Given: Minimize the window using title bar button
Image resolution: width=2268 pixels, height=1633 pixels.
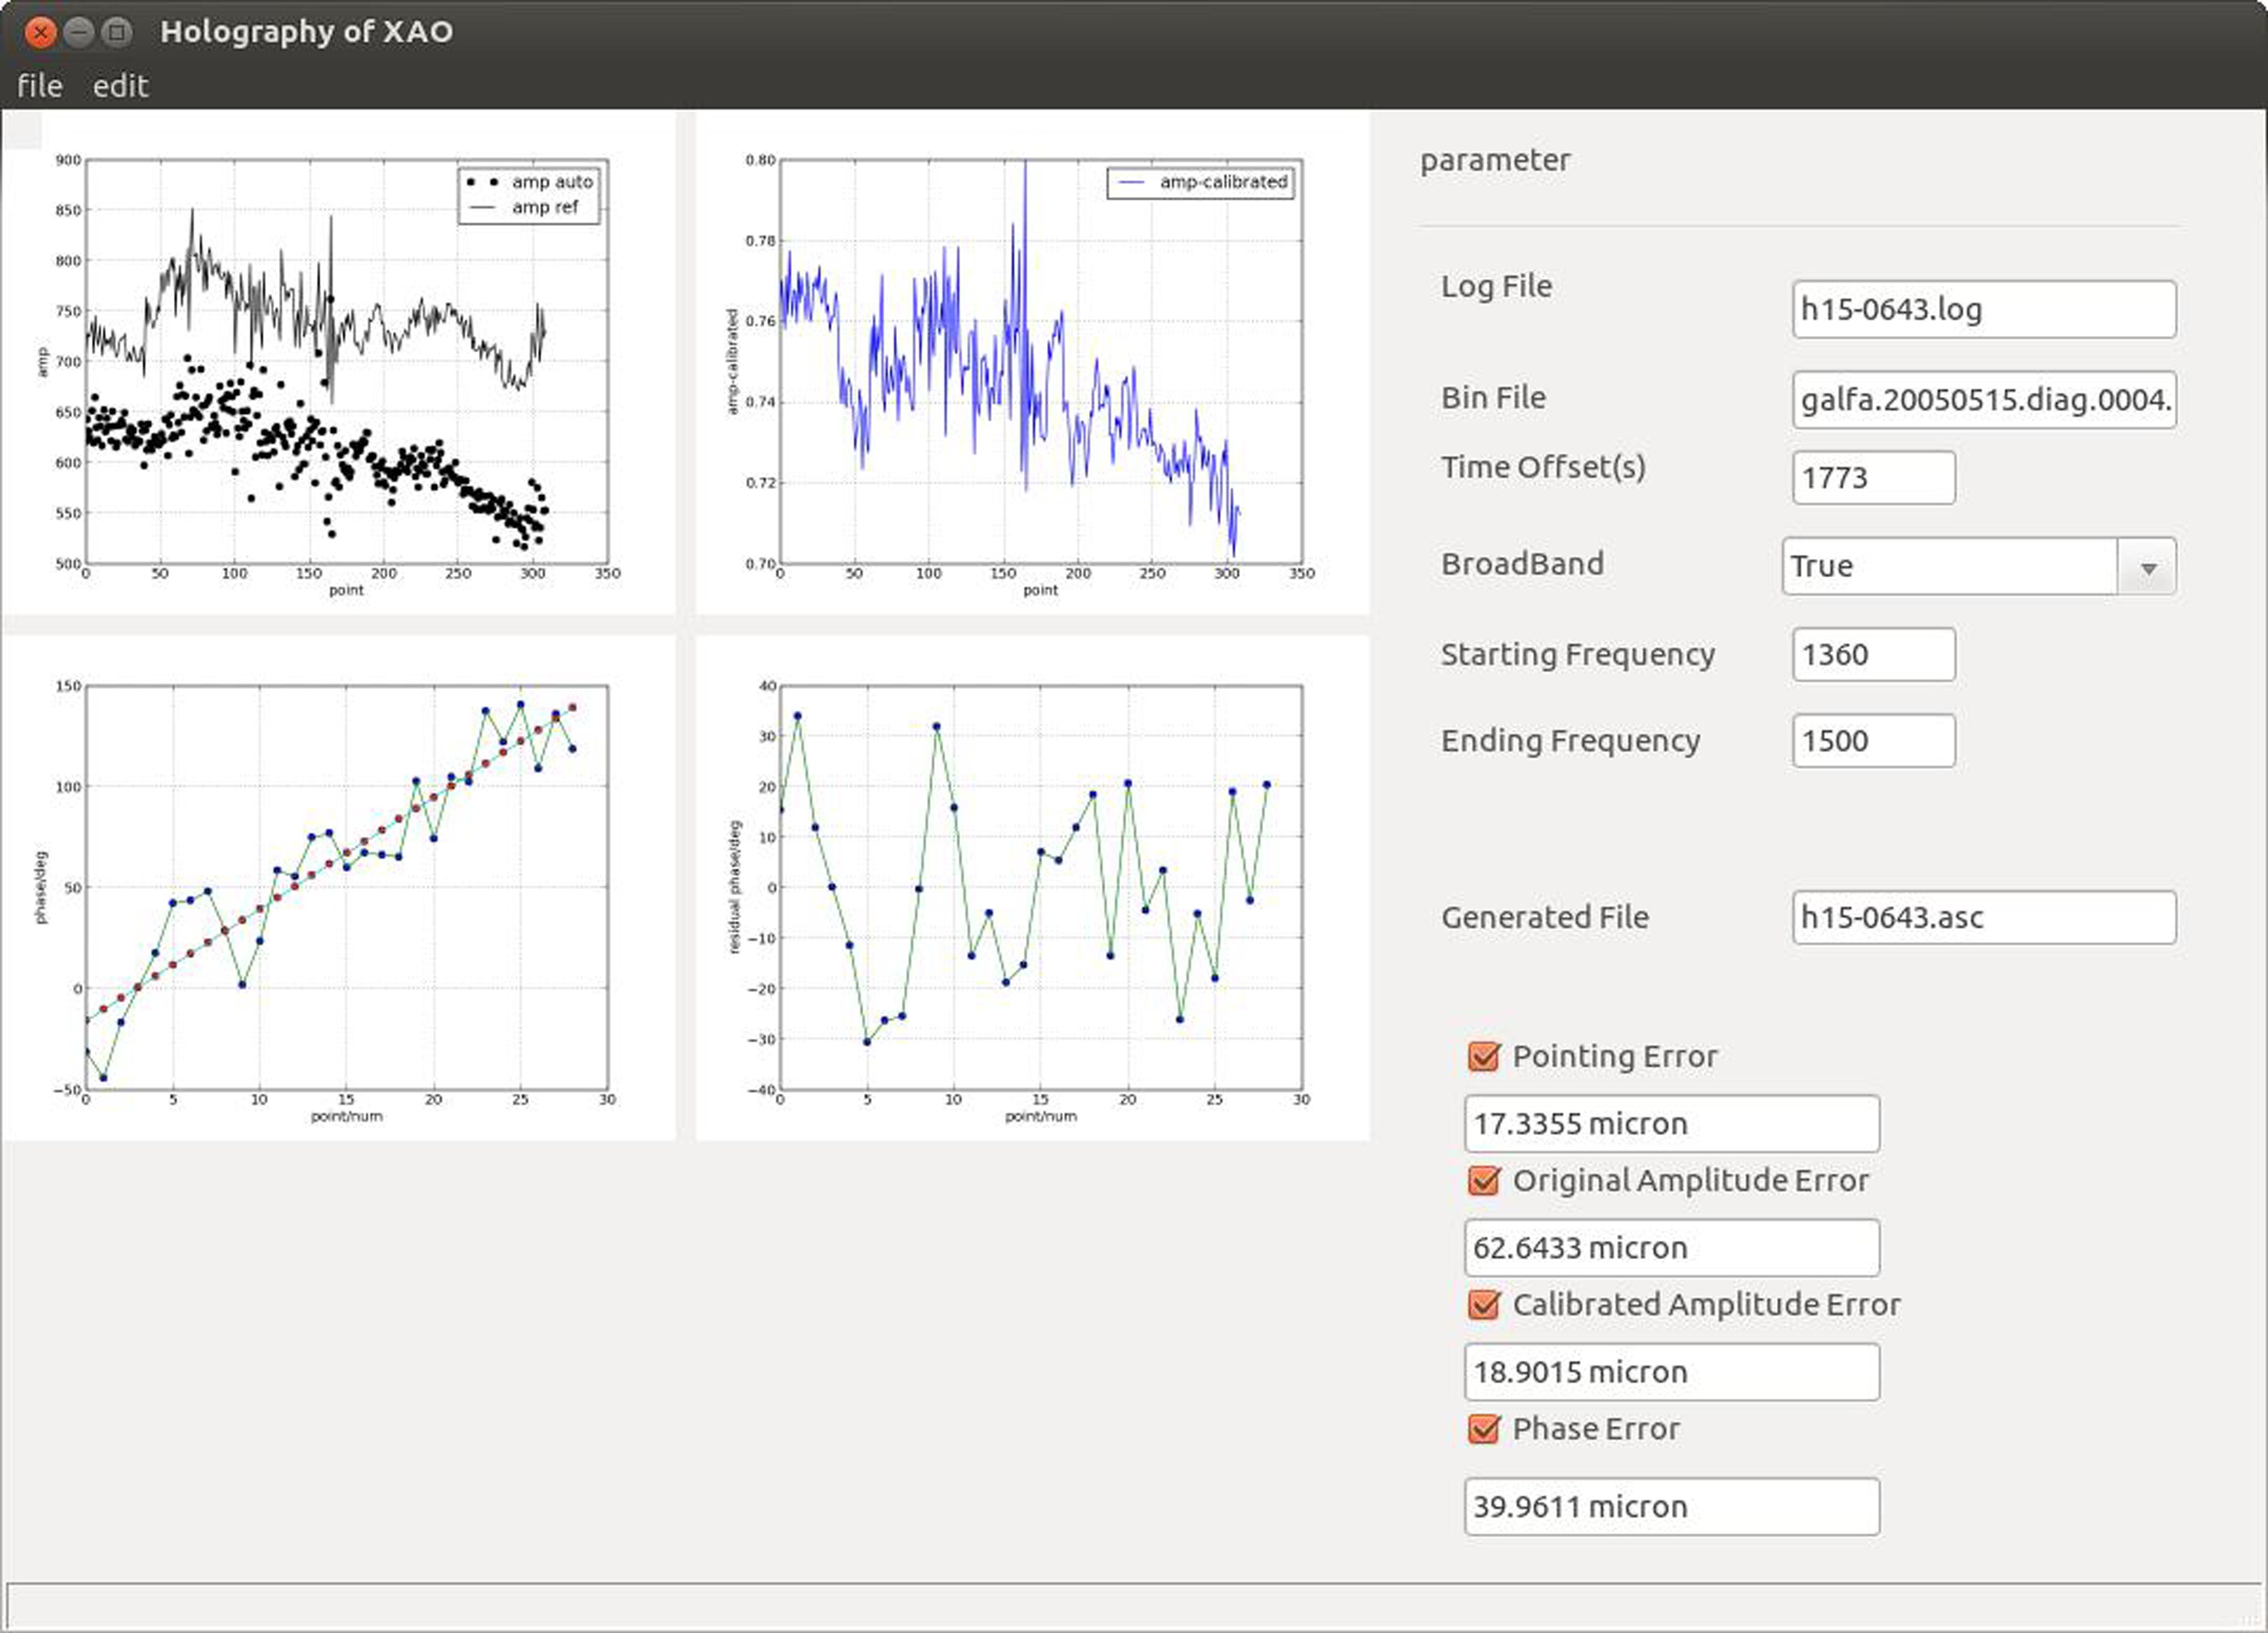Looking at the screenshot, I should tap(79, 33).
